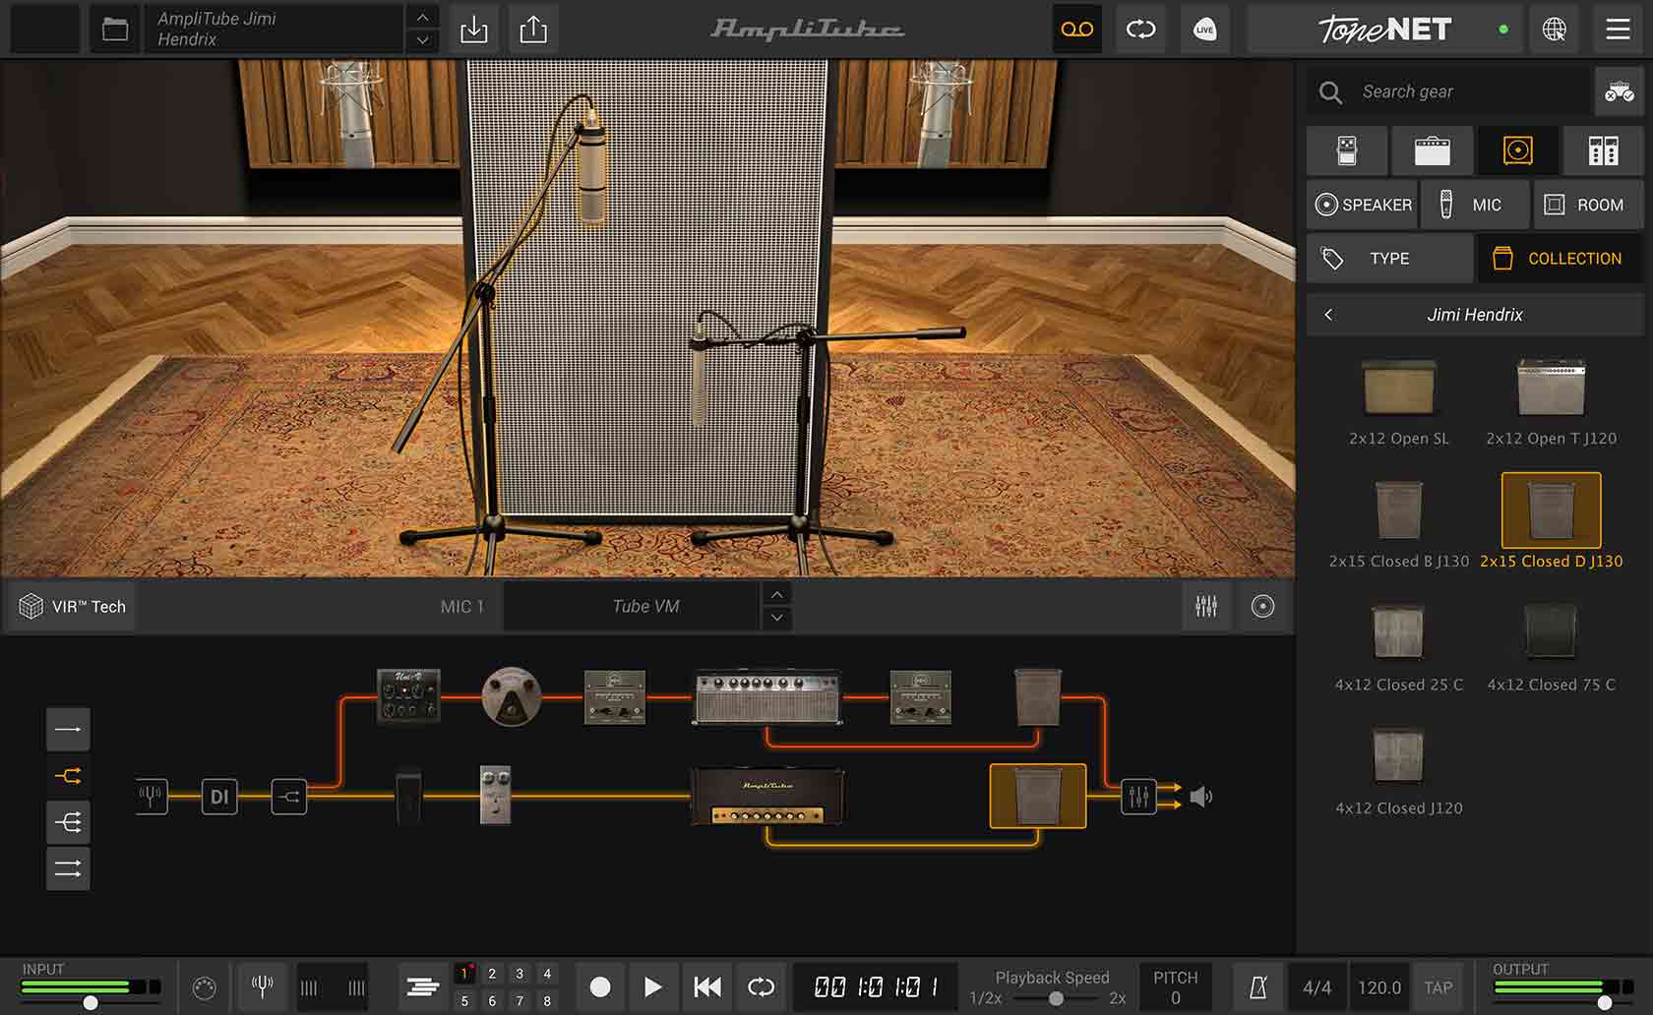Choose the three-way split routing option
1653x1015 pixels.
tap(68, 822)
